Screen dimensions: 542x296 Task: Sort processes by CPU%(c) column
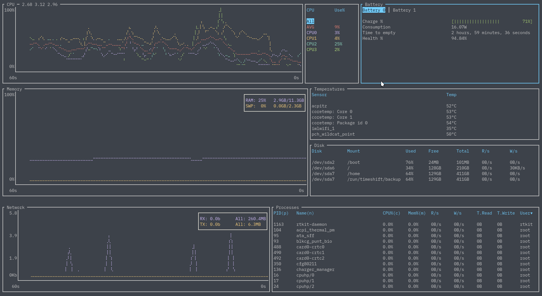point(392,213)
